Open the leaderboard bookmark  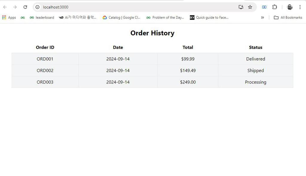pyautogui.click(x=42, y=18)
